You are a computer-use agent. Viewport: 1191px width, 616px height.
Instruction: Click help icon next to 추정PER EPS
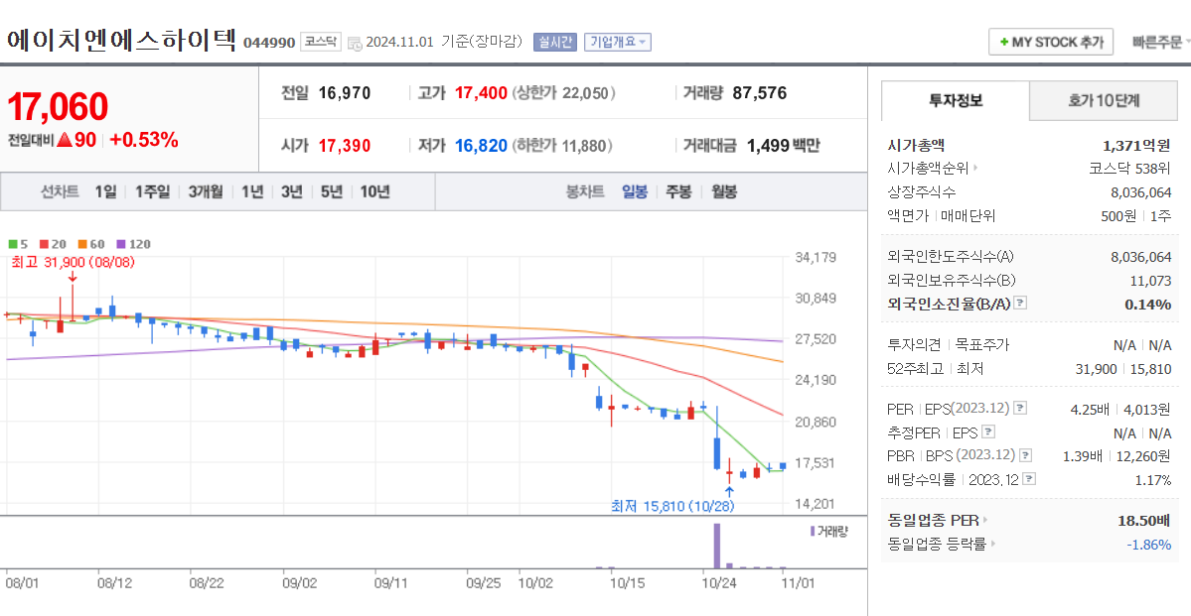[x=988, y=432]
